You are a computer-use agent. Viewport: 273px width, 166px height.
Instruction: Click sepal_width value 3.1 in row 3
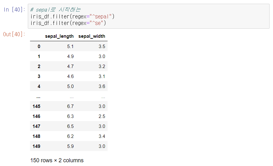pyautogui.click(x=102, y=76)
